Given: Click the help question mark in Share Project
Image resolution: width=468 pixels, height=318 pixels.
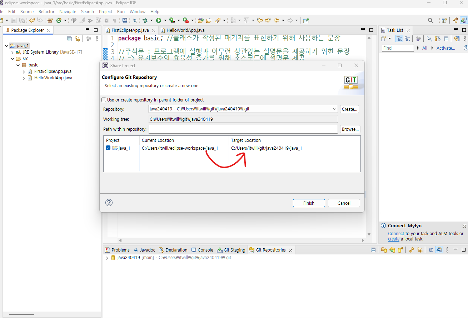Looking at the screenshot, I should coord(109,203).
